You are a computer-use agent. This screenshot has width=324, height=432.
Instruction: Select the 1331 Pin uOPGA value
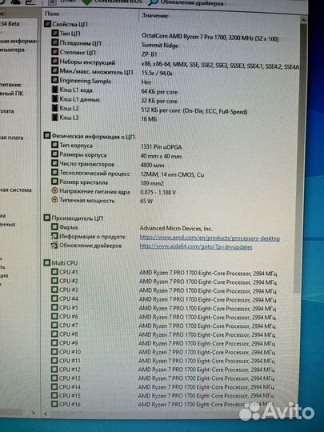coord(161,147)
